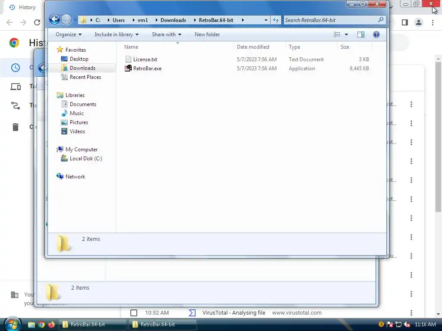This screenshot has height=331, width=442.
Task: Open Share with dropdown
Action: coord(166,34)
